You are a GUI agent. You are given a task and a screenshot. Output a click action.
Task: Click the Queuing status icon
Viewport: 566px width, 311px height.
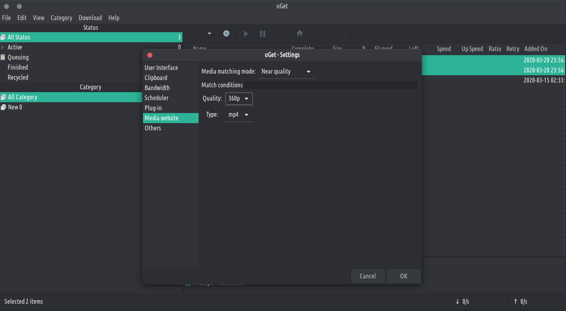(x=3, y=57)
